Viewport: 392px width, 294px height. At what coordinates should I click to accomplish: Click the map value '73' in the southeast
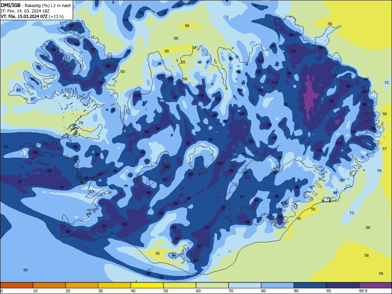click(352, 213)
